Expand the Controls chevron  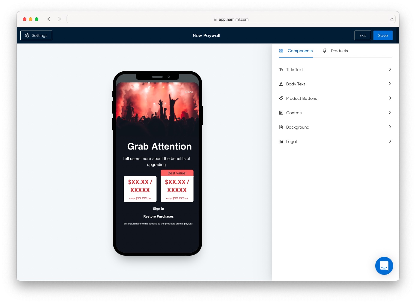tap(390, 112)
